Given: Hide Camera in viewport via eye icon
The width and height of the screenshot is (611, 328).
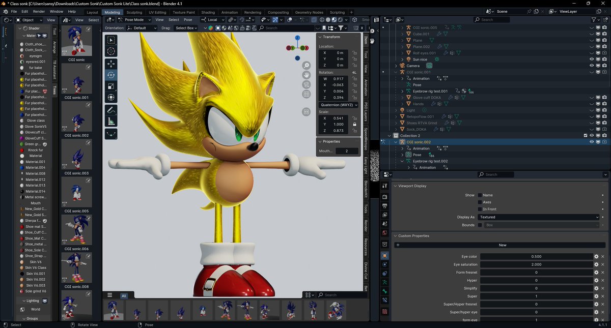Looking at the screenshot, I should click(x=592, y=66).
